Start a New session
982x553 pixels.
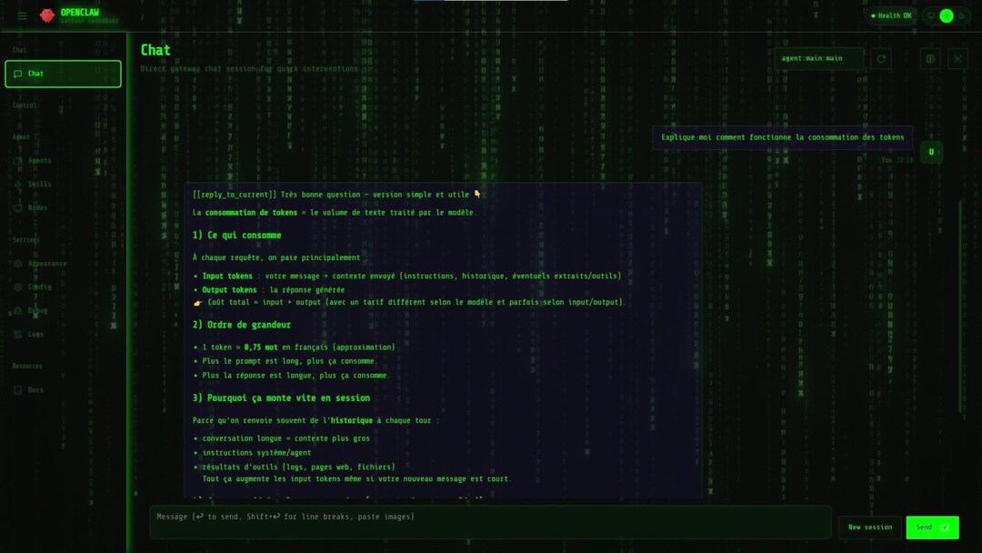pos(870,528)
